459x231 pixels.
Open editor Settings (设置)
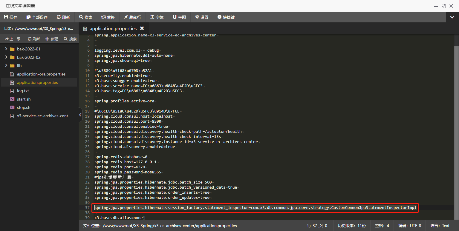tap(202, 17)
